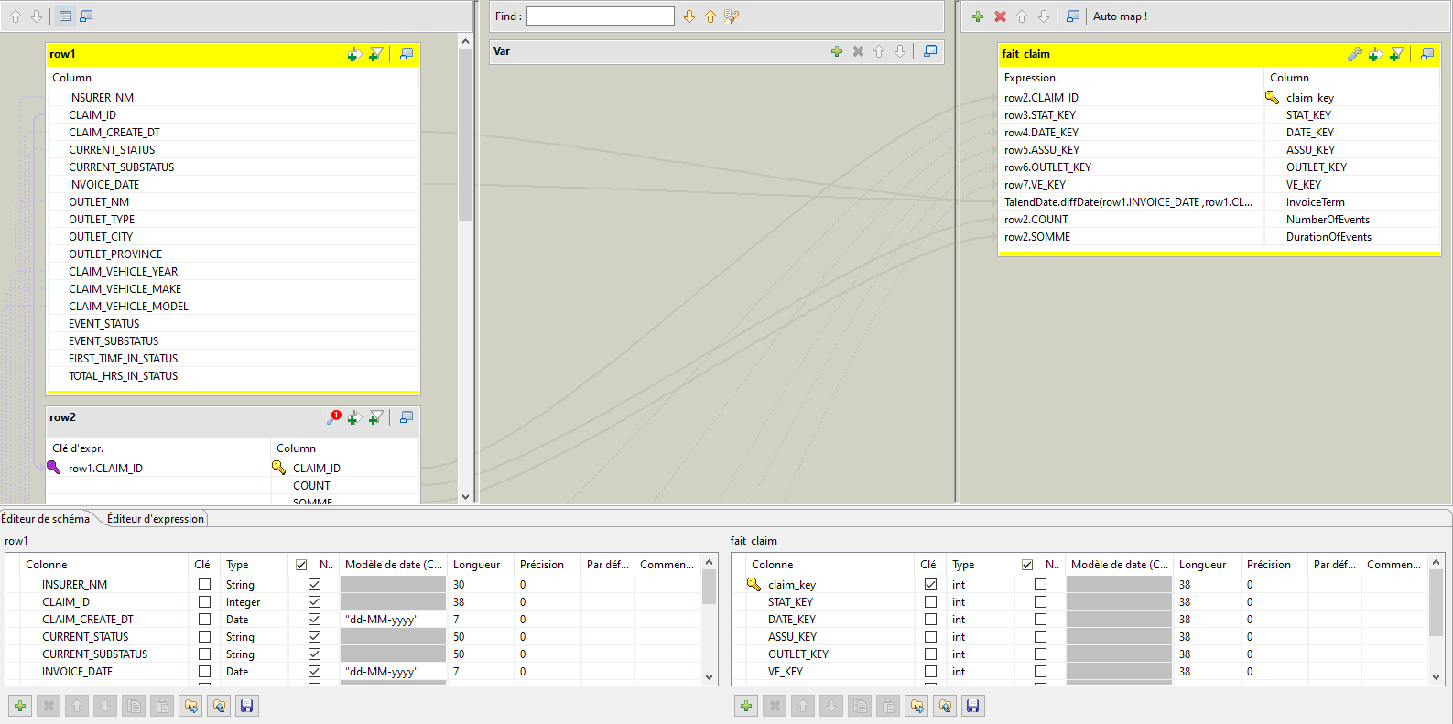The image size is (1453, 724).
Task: Toggle nullable header checkbox in fait_claim schema
Action: pos(1027,565)
